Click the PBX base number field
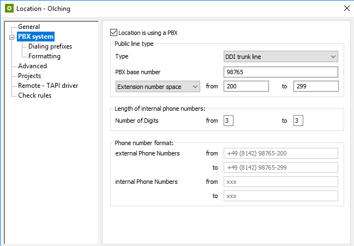354x246 pixels. [281, 72]
